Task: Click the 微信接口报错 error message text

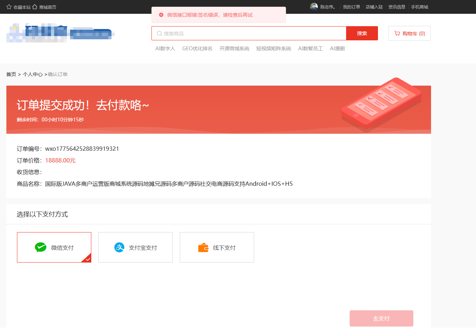Action: [x=210, y=15]
